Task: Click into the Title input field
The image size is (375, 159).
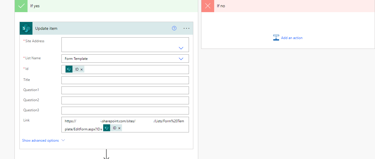Action: pyautogui.click(x=125, y=80)
